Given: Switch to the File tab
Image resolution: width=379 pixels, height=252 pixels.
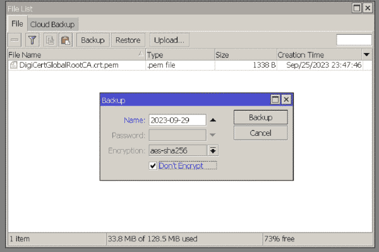Looking at the screenshot, I should [17, 23].
